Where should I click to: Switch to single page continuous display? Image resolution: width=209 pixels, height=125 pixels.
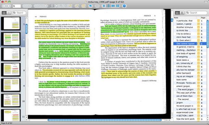coord(109,6)
